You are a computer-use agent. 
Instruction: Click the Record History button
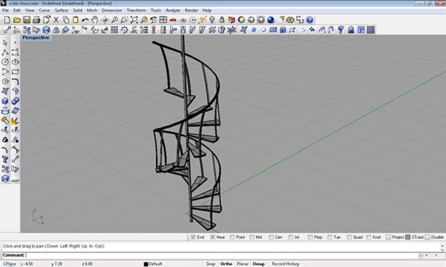coord(286,264)
